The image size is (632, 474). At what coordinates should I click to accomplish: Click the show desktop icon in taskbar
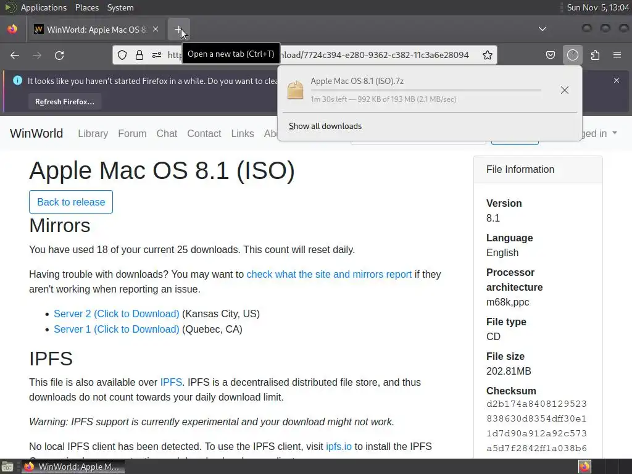pyautogui.click(x=7, y=467)
